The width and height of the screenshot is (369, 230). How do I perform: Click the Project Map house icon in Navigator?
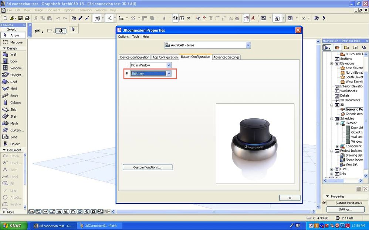(x=337, y=48)
